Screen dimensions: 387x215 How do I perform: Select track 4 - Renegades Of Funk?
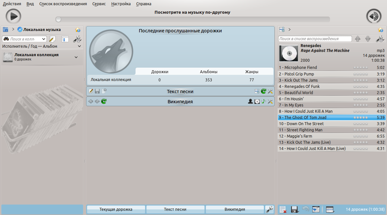click(331, 87)
